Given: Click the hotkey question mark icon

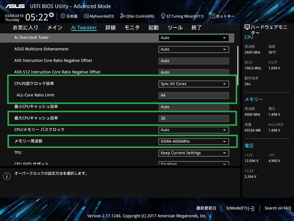Looking at the screenshot, I should pyautogui.click(x=212, y=16).
